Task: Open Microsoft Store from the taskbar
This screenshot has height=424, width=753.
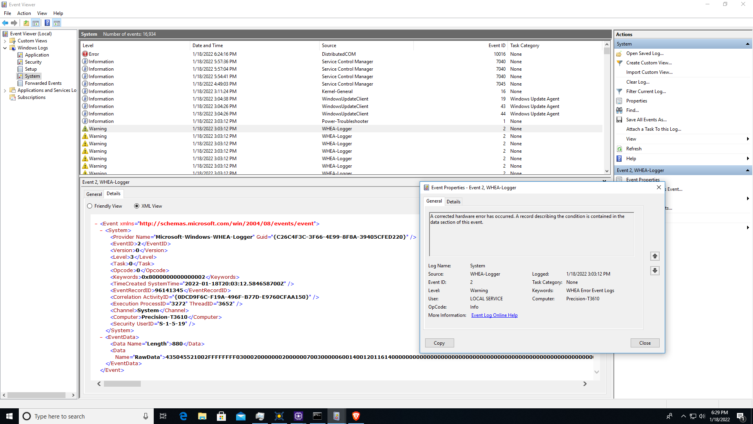Action: click(222, 416)
